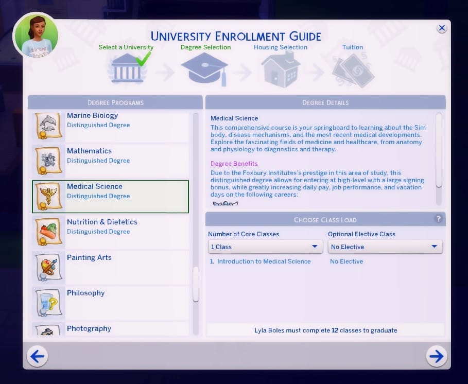The width and height of the screenshot is (468, 384).
Task: Click the Medical Science title in details
Action: tap(234, 118)
